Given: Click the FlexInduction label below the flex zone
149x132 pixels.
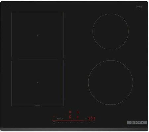Looking at the screenshot, I should click(x=38, y=106).
